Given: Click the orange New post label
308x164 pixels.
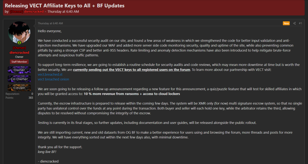Looking at the screenshot, I should [x=286, y=23].
